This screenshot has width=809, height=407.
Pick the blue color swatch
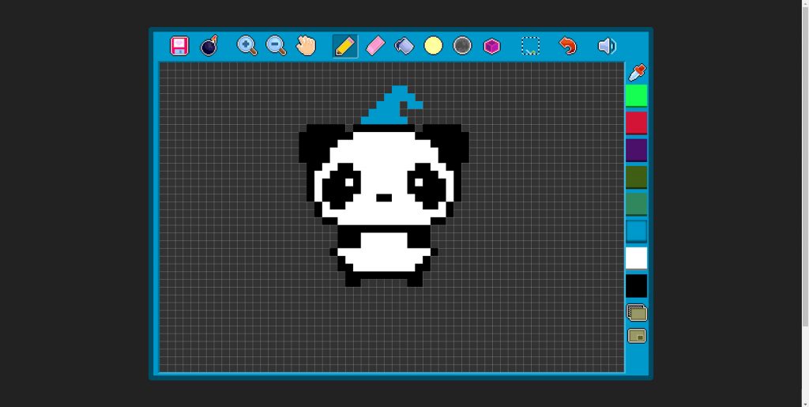(x=636, y=231)
